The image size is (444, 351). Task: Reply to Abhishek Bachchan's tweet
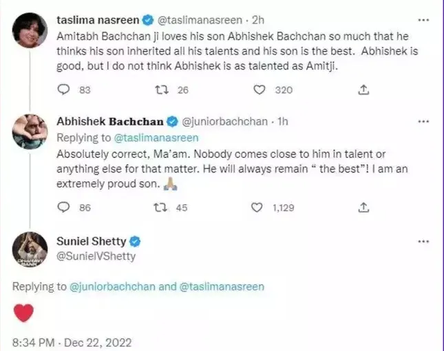[64, 207]
